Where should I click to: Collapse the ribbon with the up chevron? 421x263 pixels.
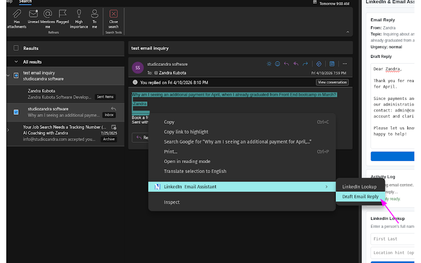(x=348, y=32)
